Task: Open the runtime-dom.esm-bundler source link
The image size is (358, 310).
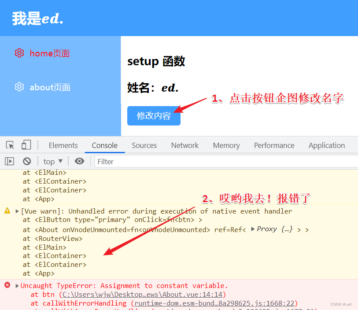Action: point(215,303)
